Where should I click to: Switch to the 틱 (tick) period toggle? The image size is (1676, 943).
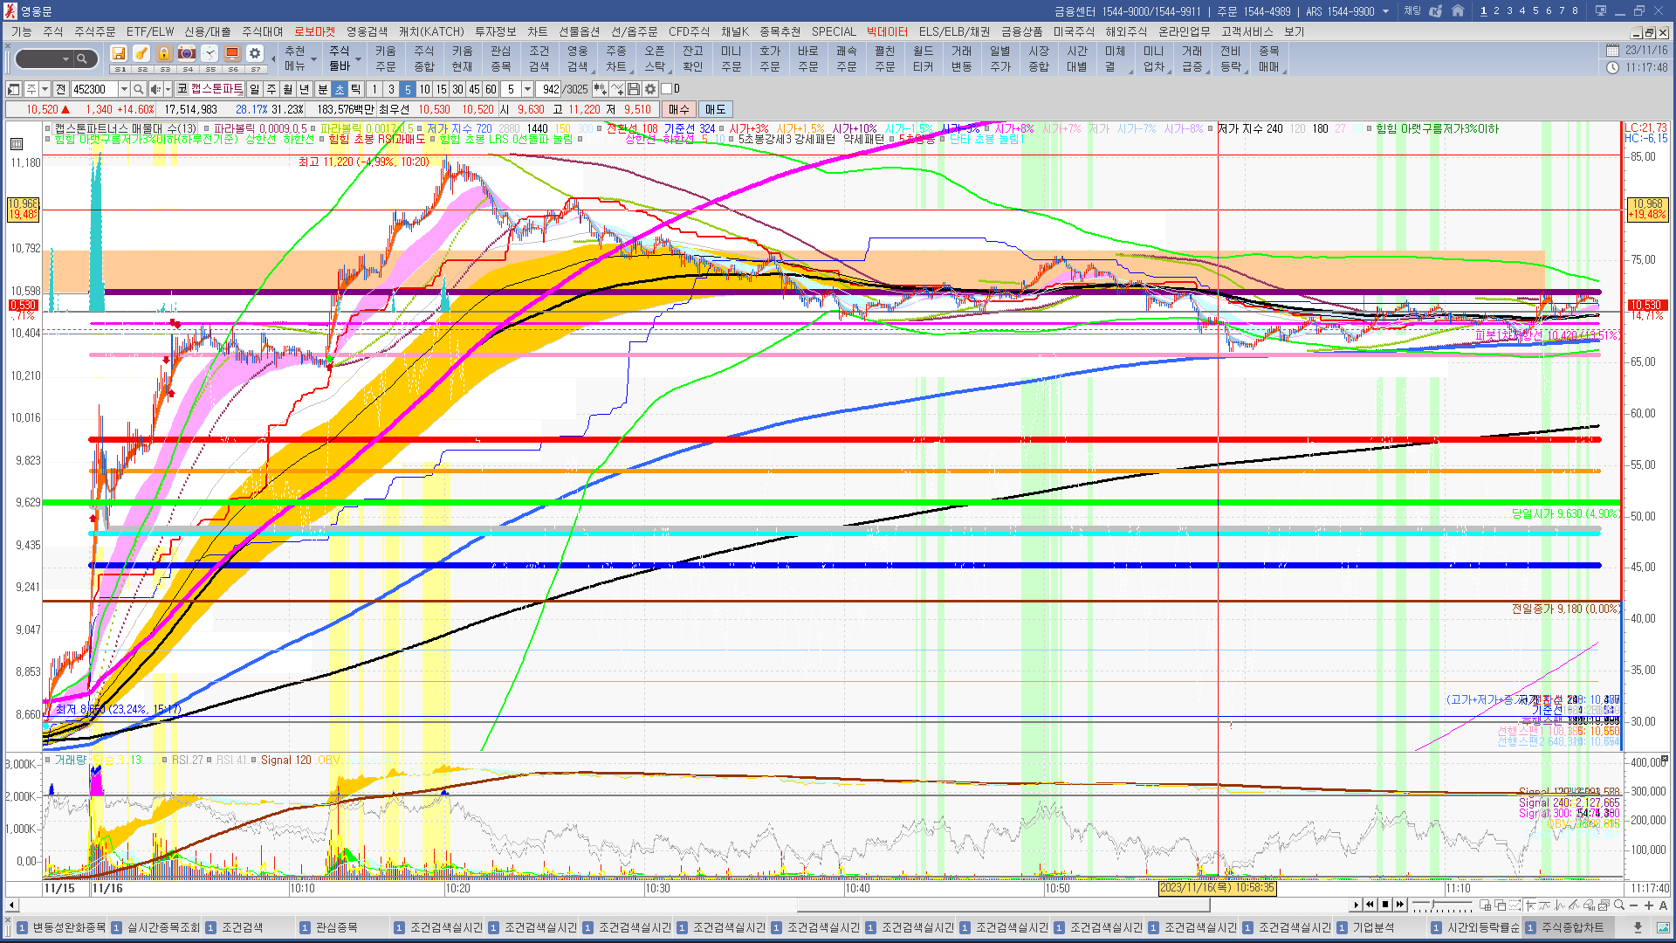355,89
